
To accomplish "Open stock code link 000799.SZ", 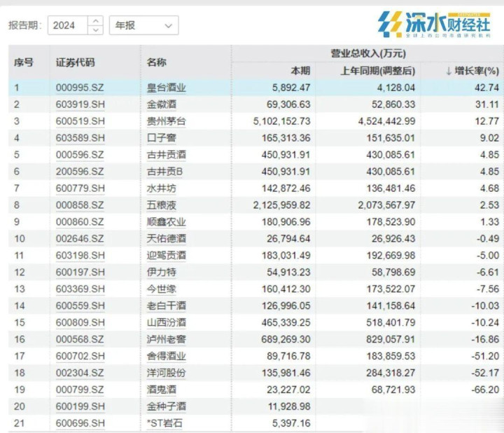I will (80, 390).
